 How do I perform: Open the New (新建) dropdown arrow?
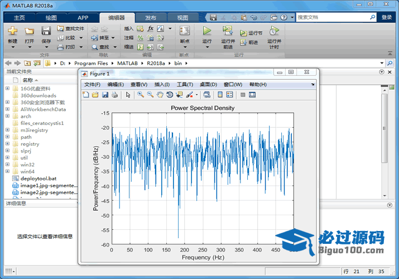coord(13,47)
